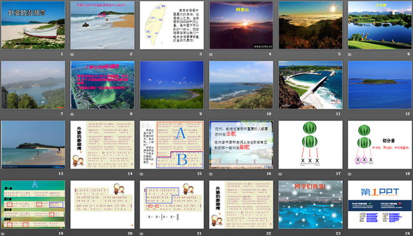413x236 pixels.
Task: Click the animation star icon under slide 2
Action: [x=72, y=54]
